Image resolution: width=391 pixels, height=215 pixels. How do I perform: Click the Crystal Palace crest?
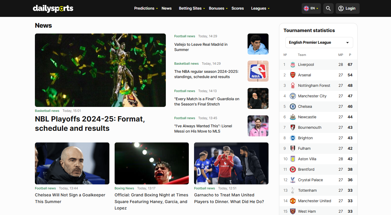click(x=293, y=180)
